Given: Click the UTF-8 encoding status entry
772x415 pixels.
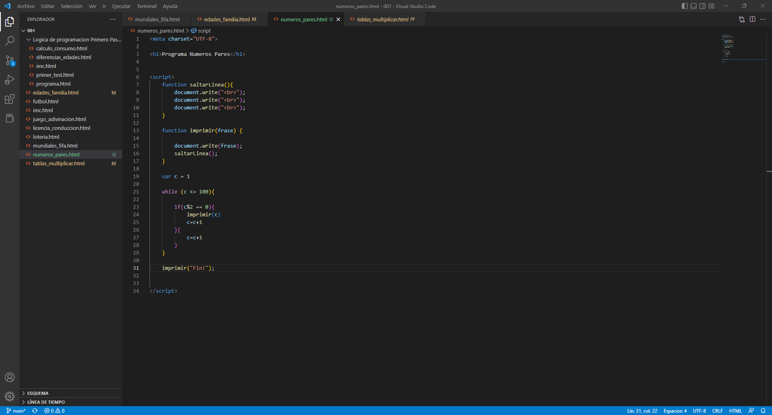Looking at the screenshot, I should (700, 411).
